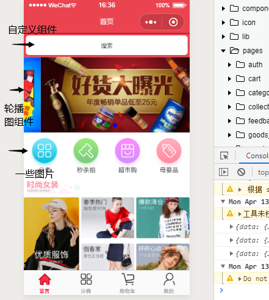Select the second green carousel indicator dot
This screenshot has height=300, width=269.
coord(107,125)
